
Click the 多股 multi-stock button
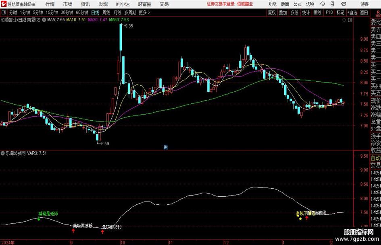(294, 12)
